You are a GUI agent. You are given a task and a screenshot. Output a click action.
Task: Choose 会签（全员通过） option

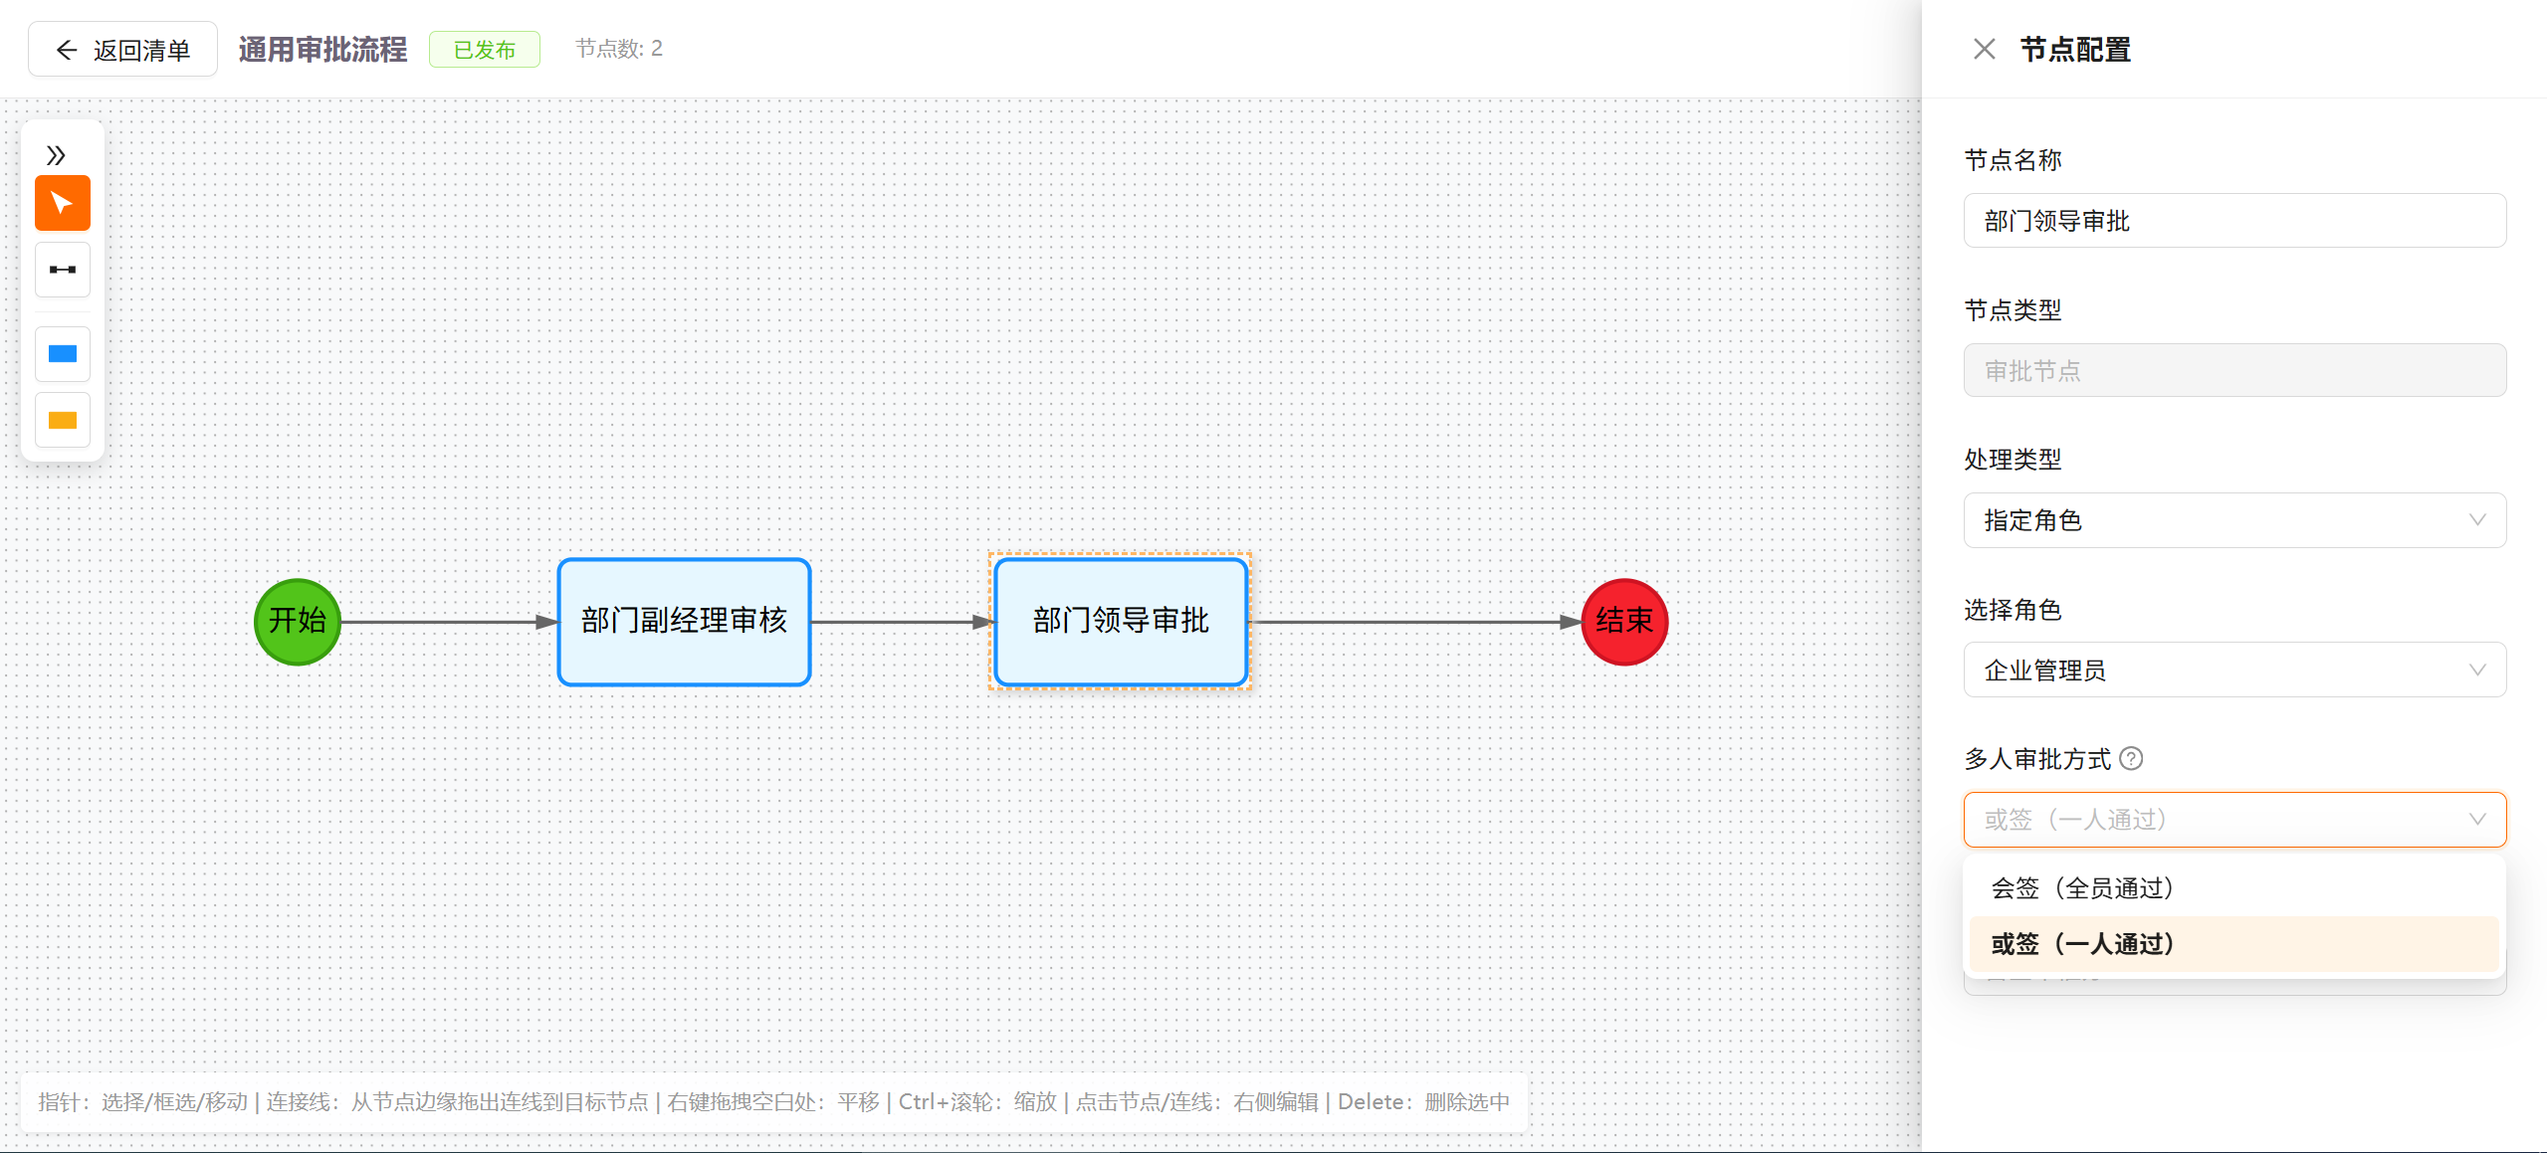coord(2234,888)
